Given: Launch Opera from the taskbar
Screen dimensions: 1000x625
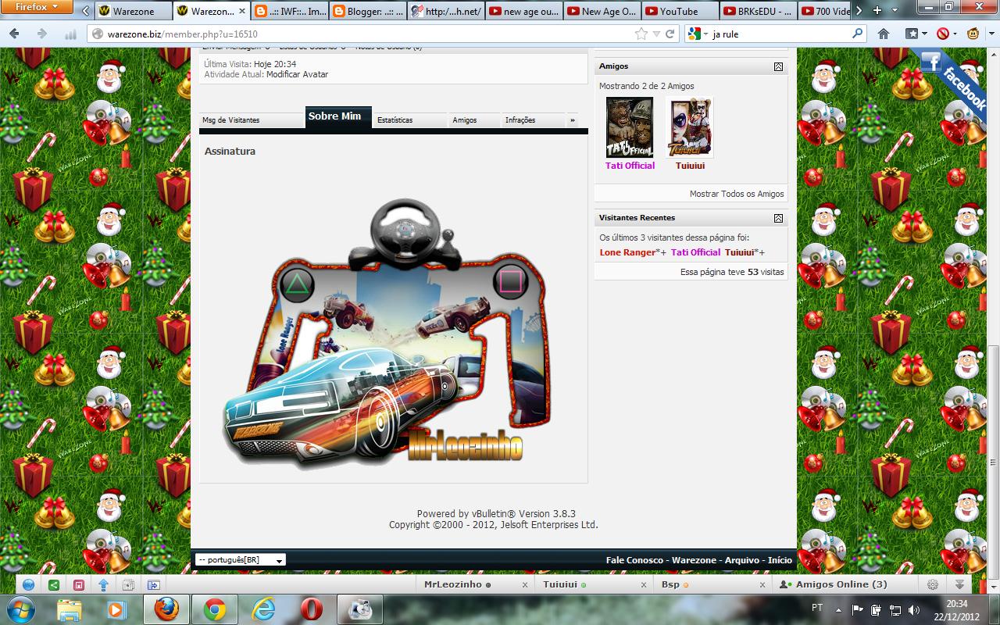Looking at the screenshot, I should (312, 609).
